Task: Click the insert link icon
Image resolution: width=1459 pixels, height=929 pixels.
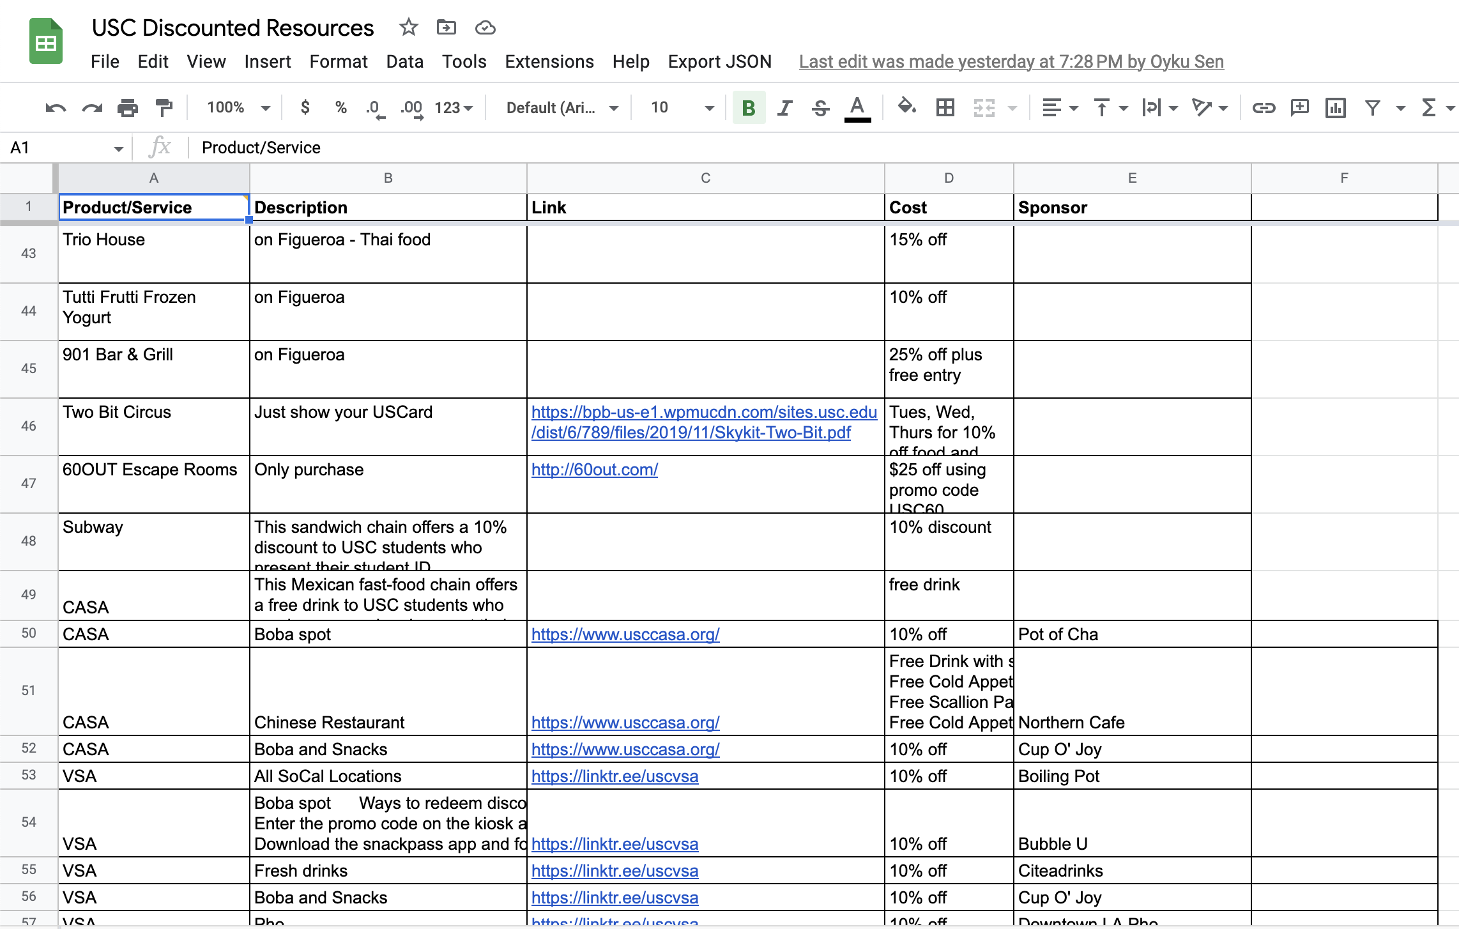Action: (x=1263, y=108)
